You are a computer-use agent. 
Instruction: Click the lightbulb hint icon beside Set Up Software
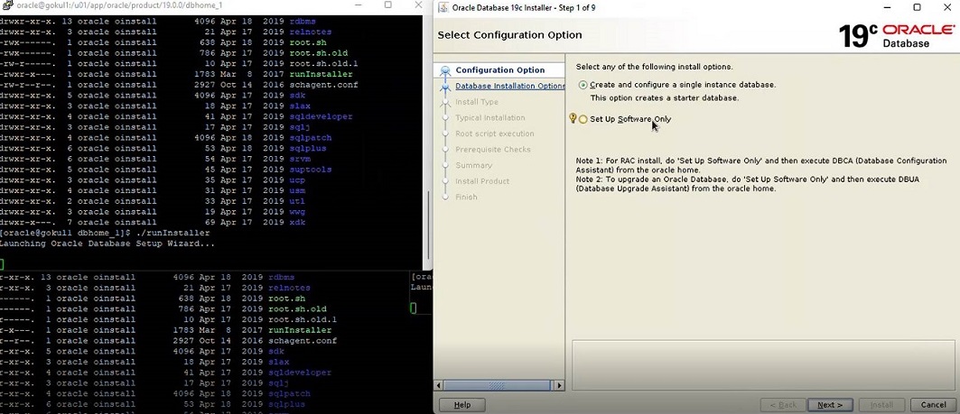[573, 118]
